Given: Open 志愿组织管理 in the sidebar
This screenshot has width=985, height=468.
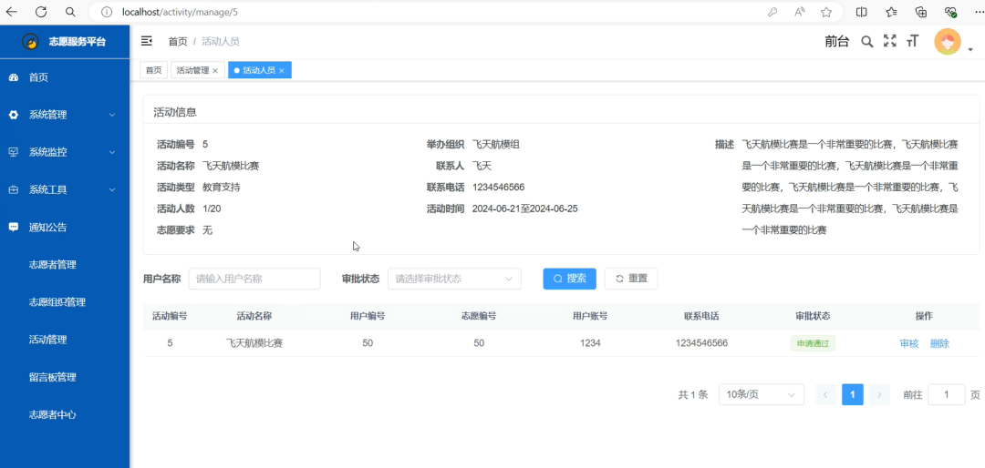Looking at the screenshot, I should pos(57,302).
